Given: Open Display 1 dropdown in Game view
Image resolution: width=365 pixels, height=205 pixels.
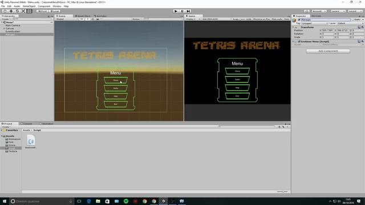Looking at the screenshot, I should 192,19.
